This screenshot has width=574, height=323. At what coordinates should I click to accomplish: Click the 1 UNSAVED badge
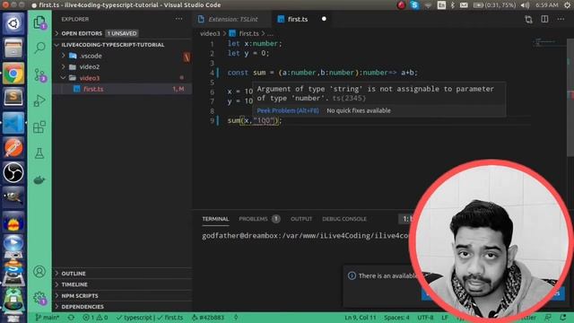[x=122, y=33]
